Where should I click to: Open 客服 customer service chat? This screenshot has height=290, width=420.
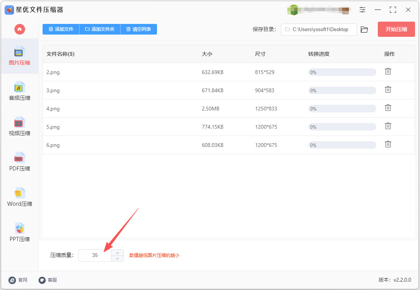pyautogui.click(x=48, y=280)
